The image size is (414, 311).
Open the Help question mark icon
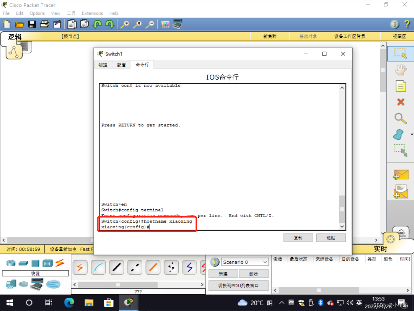click(x=407, y=24)
